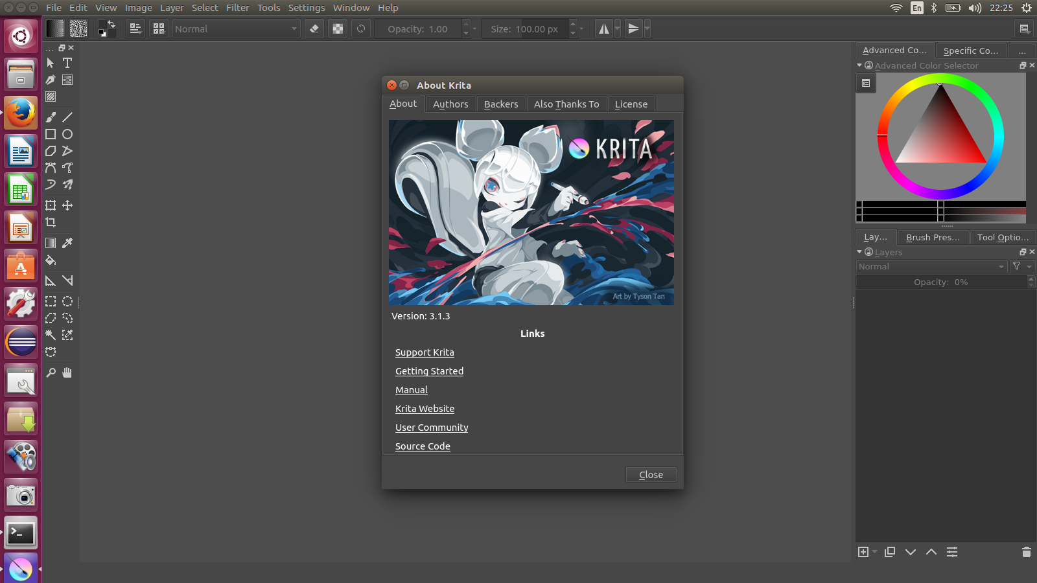This screenshot has height=583, width=1037.
Task: Select the Freehand Brush tool
Action: click(x=51, y=117)
